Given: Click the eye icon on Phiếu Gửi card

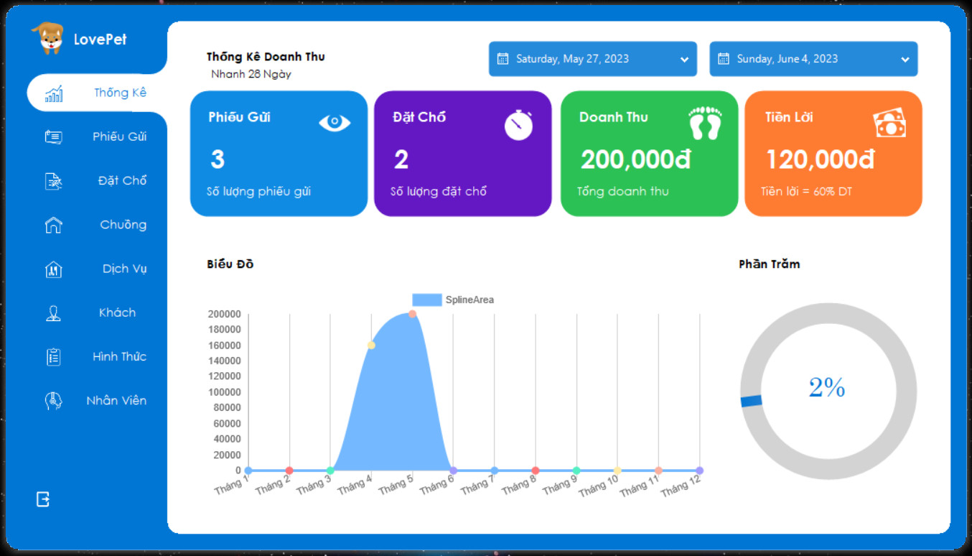Looking at the screenshot, I should [335, 123].
